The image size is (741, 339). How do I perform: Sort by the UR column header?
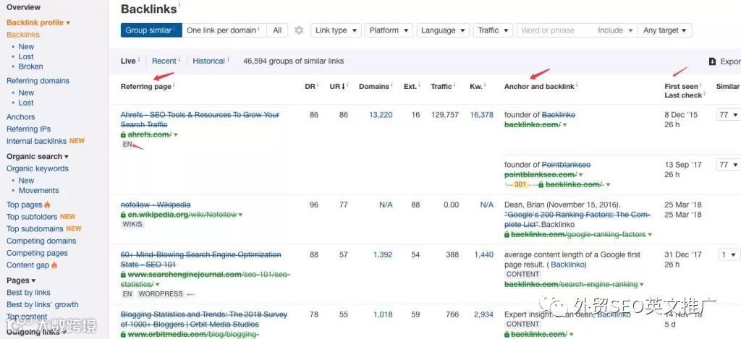tap(336, 87)
